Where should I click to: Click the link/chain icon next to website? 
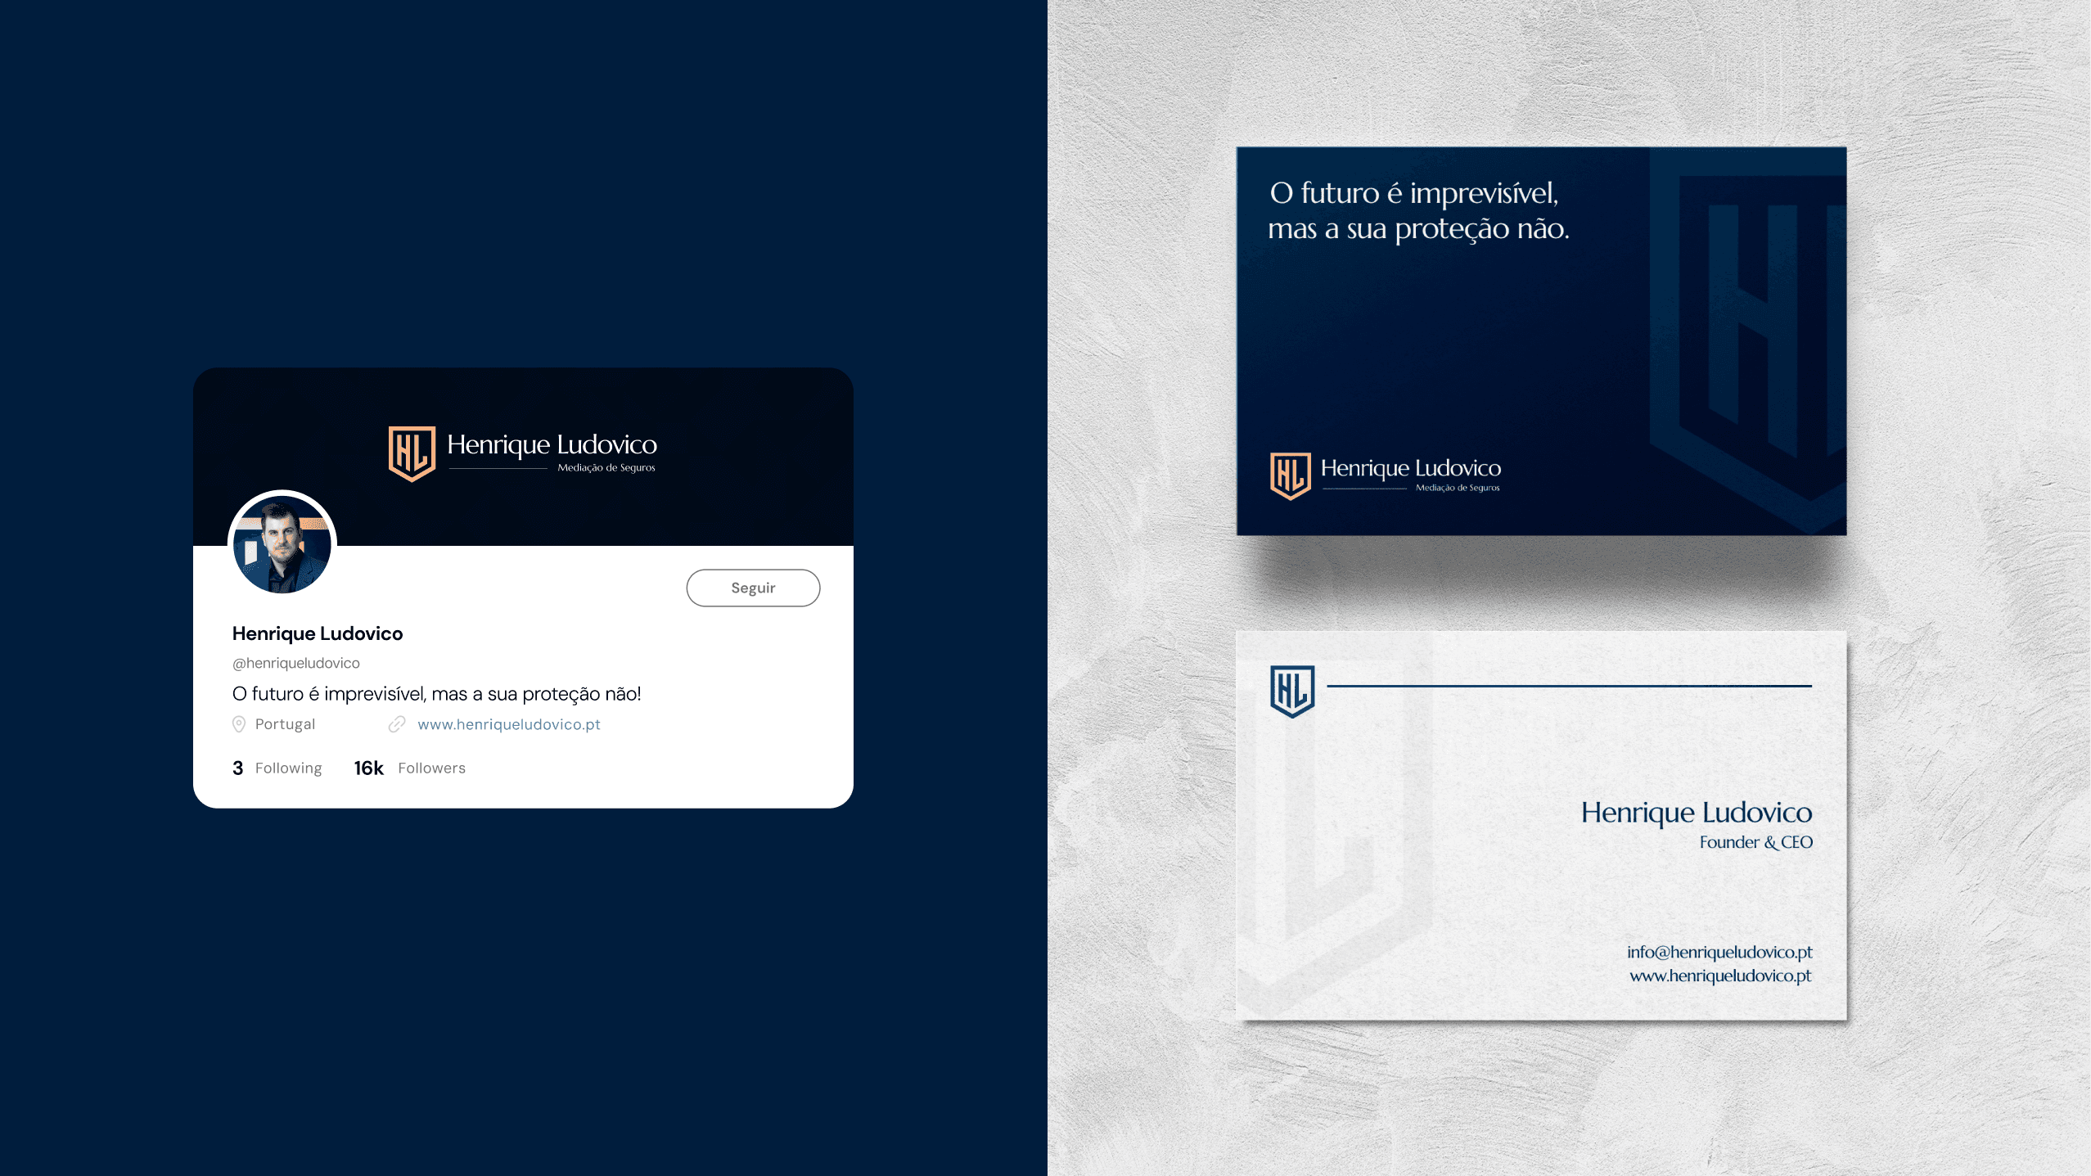pos(396,723)
